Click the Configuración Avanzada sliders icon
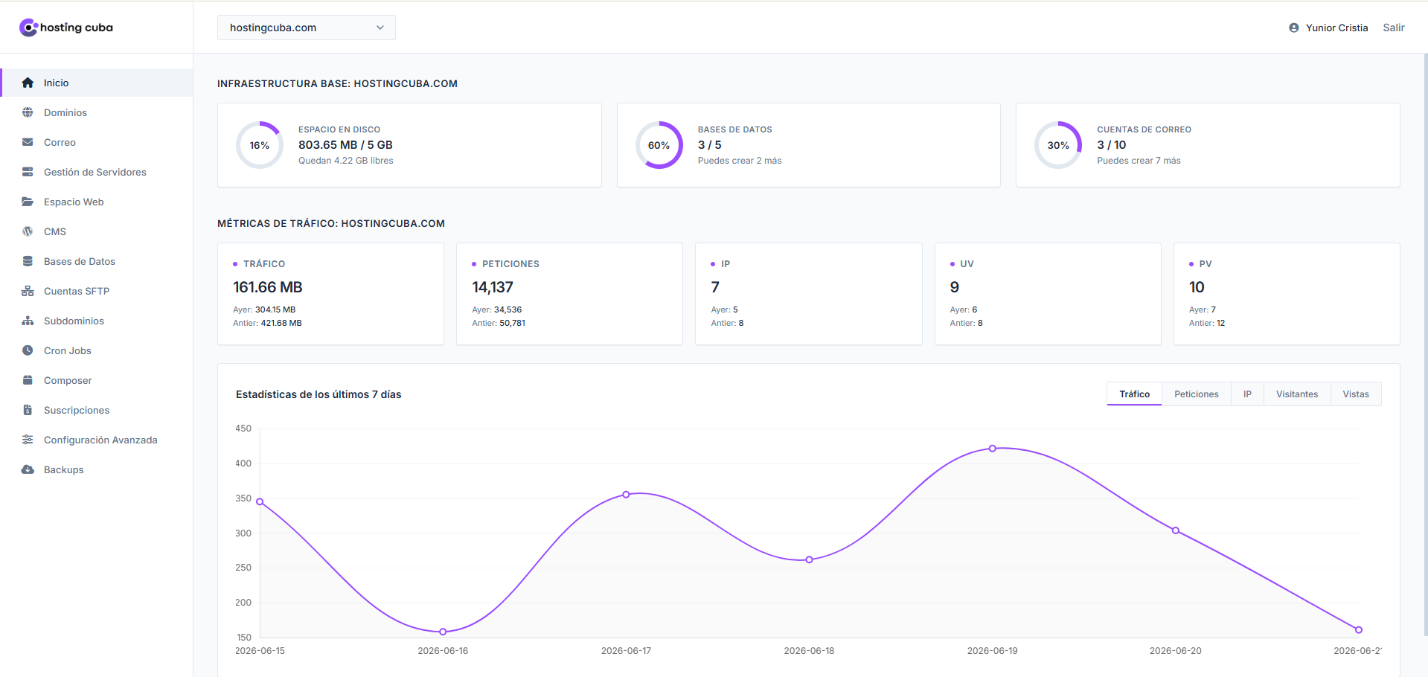The height and width of the screenshot is (677, 1428). (28, 440)
